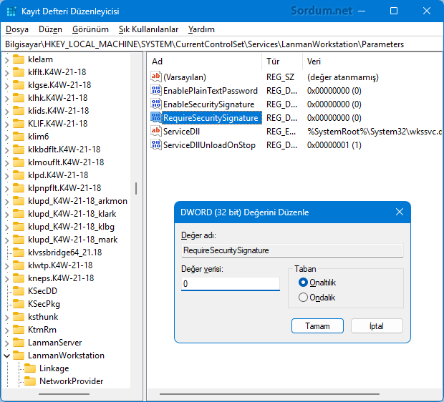Screen dimensions: 444x402
Task: Select the Linkage folder icon
Action: point(30,368)
